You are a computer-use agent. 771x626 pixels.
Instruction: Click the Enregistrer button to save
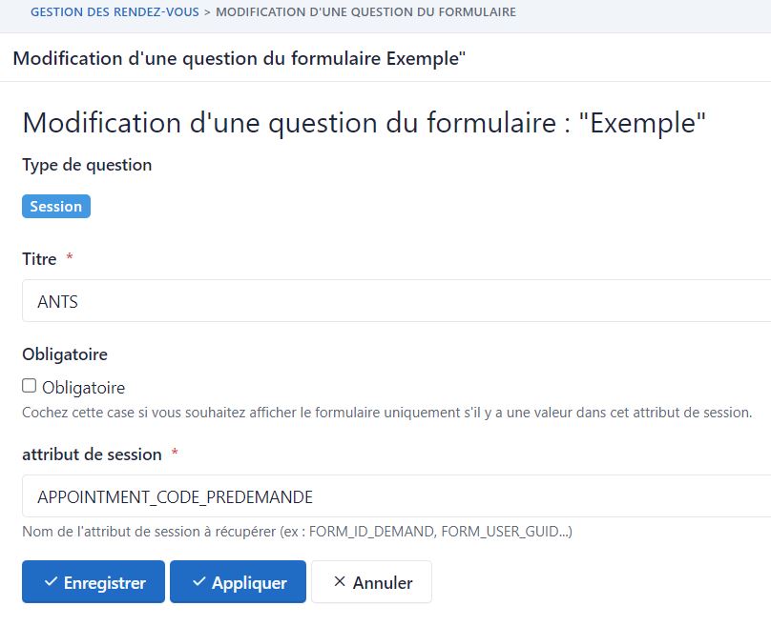tap(93, 582)
